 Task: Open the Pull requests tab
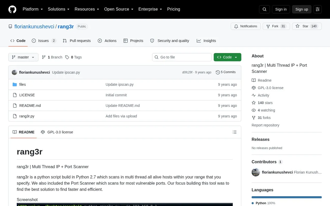pos(77,41)
